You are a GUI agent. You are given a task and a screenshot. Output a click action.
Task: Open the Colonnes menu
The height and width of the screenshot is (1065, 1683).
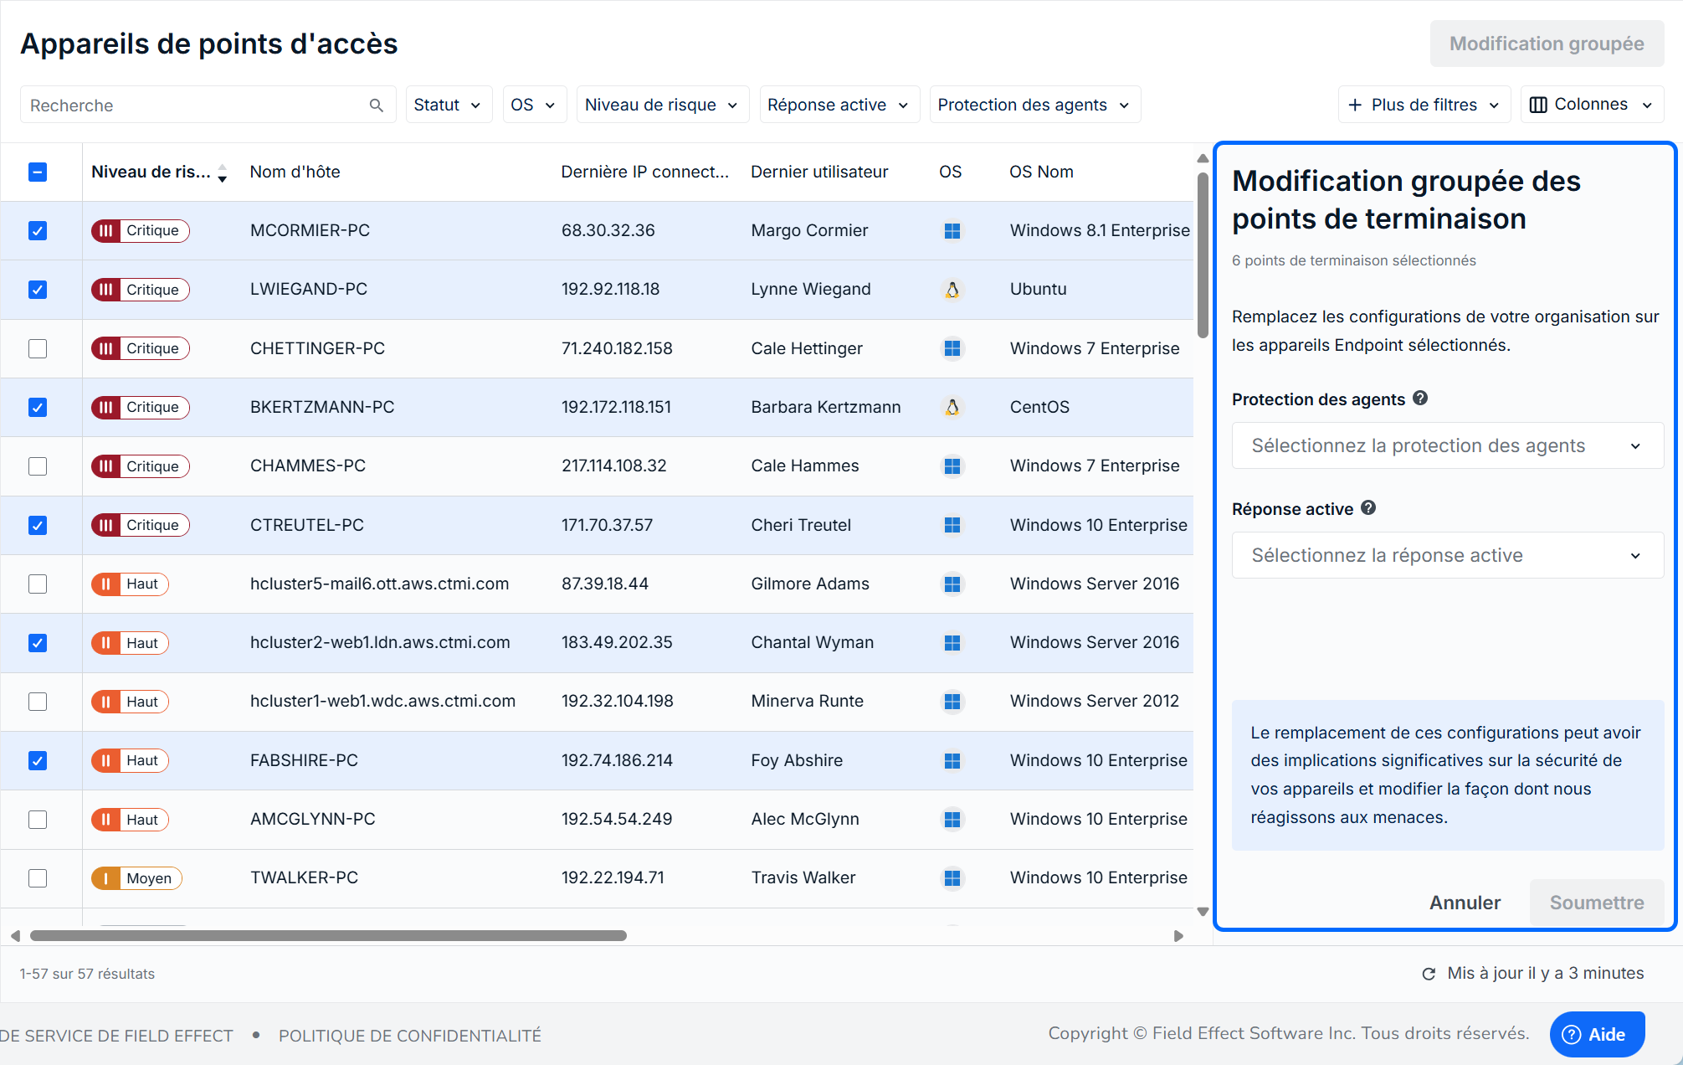tap(1591, 105)
